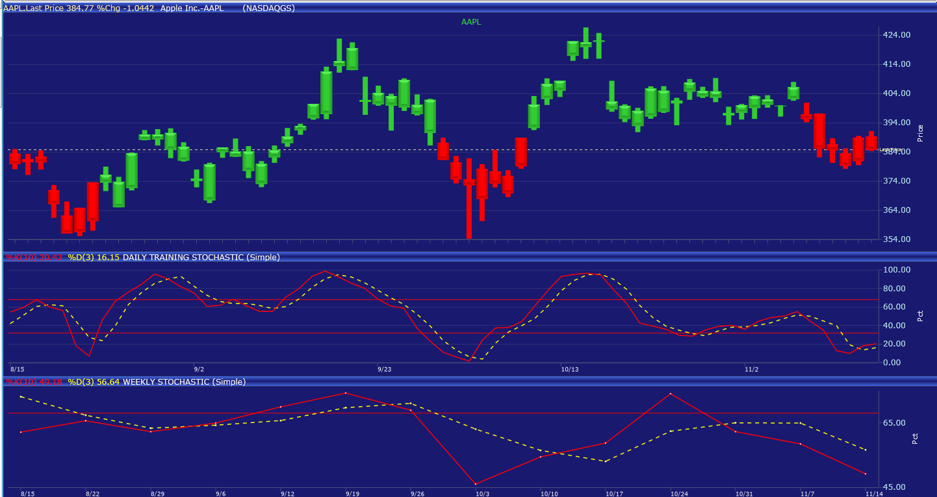Click the vertical "Price" axis title
Image resolution: width=937 pixels, height=497 pixels.
click(x=920, y=133)
